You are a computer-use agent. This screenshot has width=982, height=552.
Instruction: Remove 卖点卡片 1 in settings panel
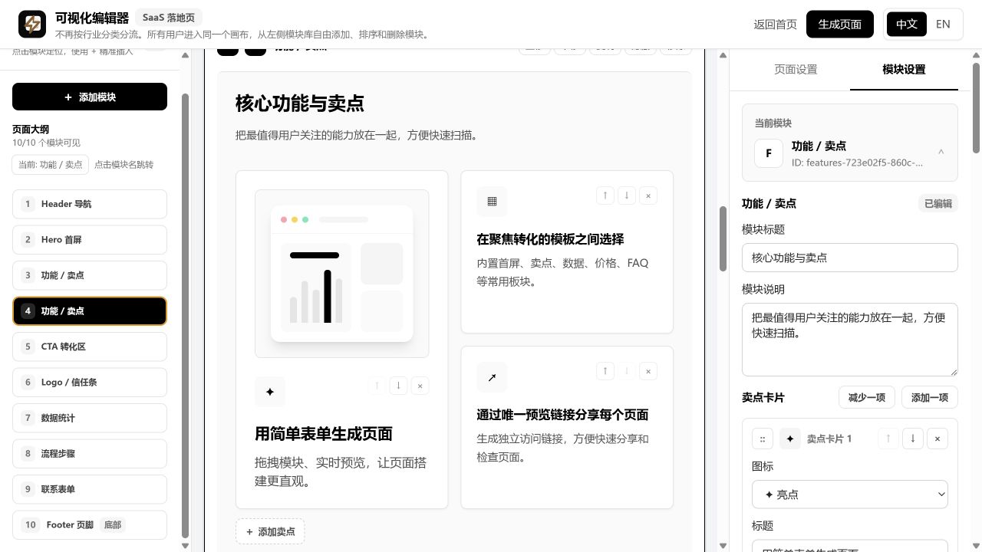[x=938, y=439]
